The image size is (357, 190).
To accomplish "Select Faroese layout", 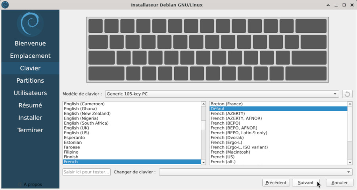I will 132,147.
